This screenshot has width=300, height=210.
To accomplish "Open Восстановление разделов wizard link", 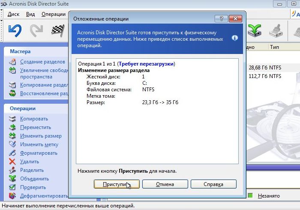I will tap(44, 93).
